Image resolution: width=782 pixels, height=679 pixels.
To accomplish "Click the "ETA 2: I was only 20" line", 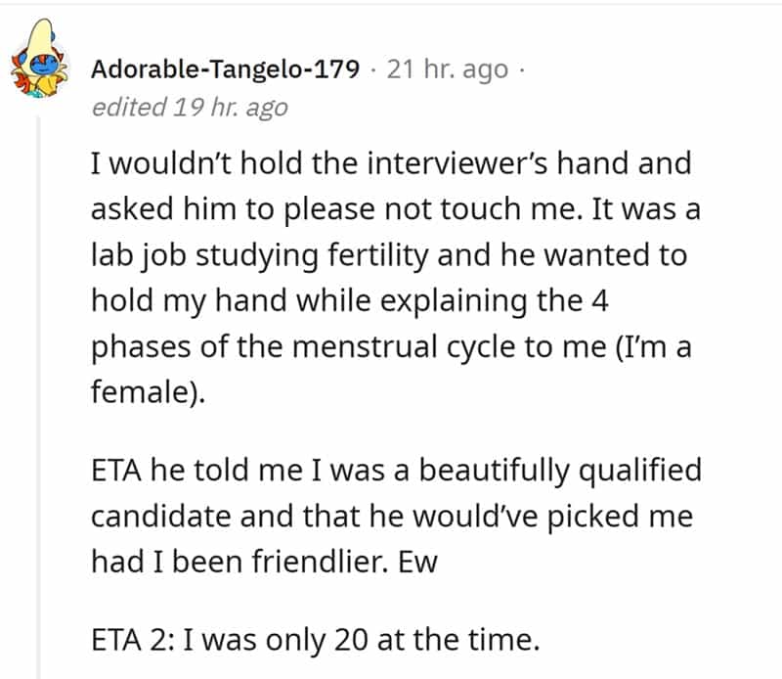I will pos(316,641).
